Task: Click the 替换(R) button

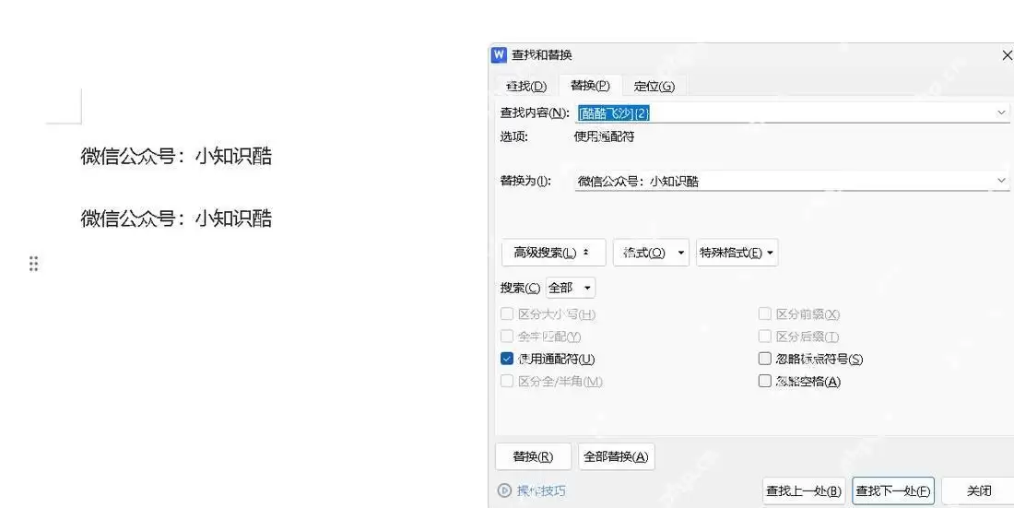Action: click(533, 456)
